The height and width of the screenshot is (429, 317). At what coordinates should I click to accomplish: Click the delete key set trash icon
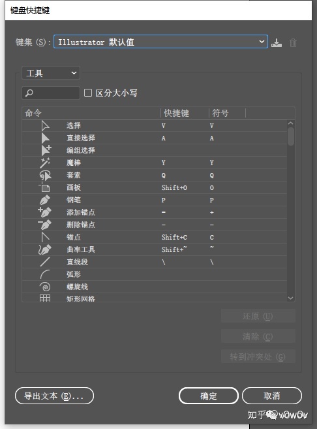293,42
